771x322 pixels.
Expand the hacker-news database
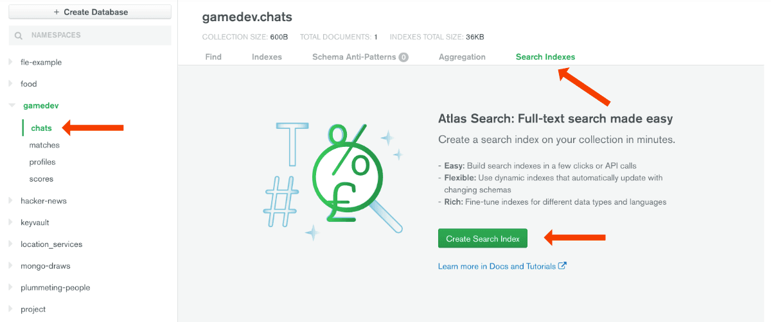(x=10, y=201)
